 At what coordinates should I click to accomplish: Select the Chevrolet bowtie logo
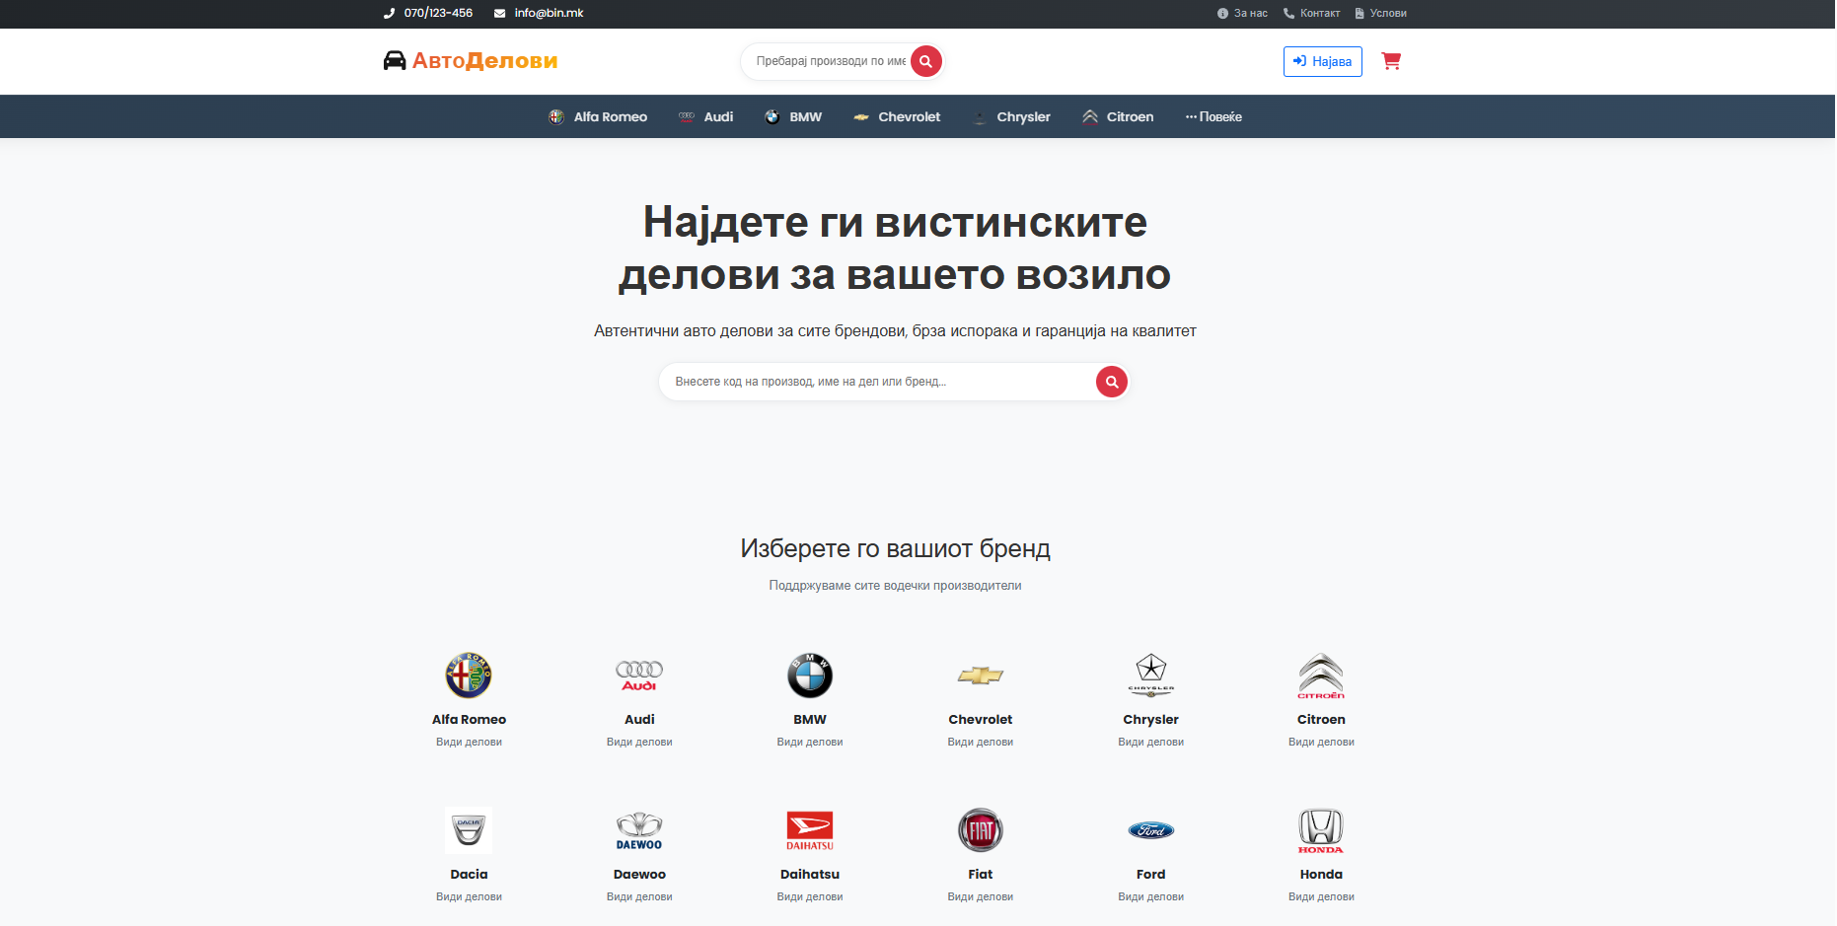pyautogui.click(x=980, y=677)
